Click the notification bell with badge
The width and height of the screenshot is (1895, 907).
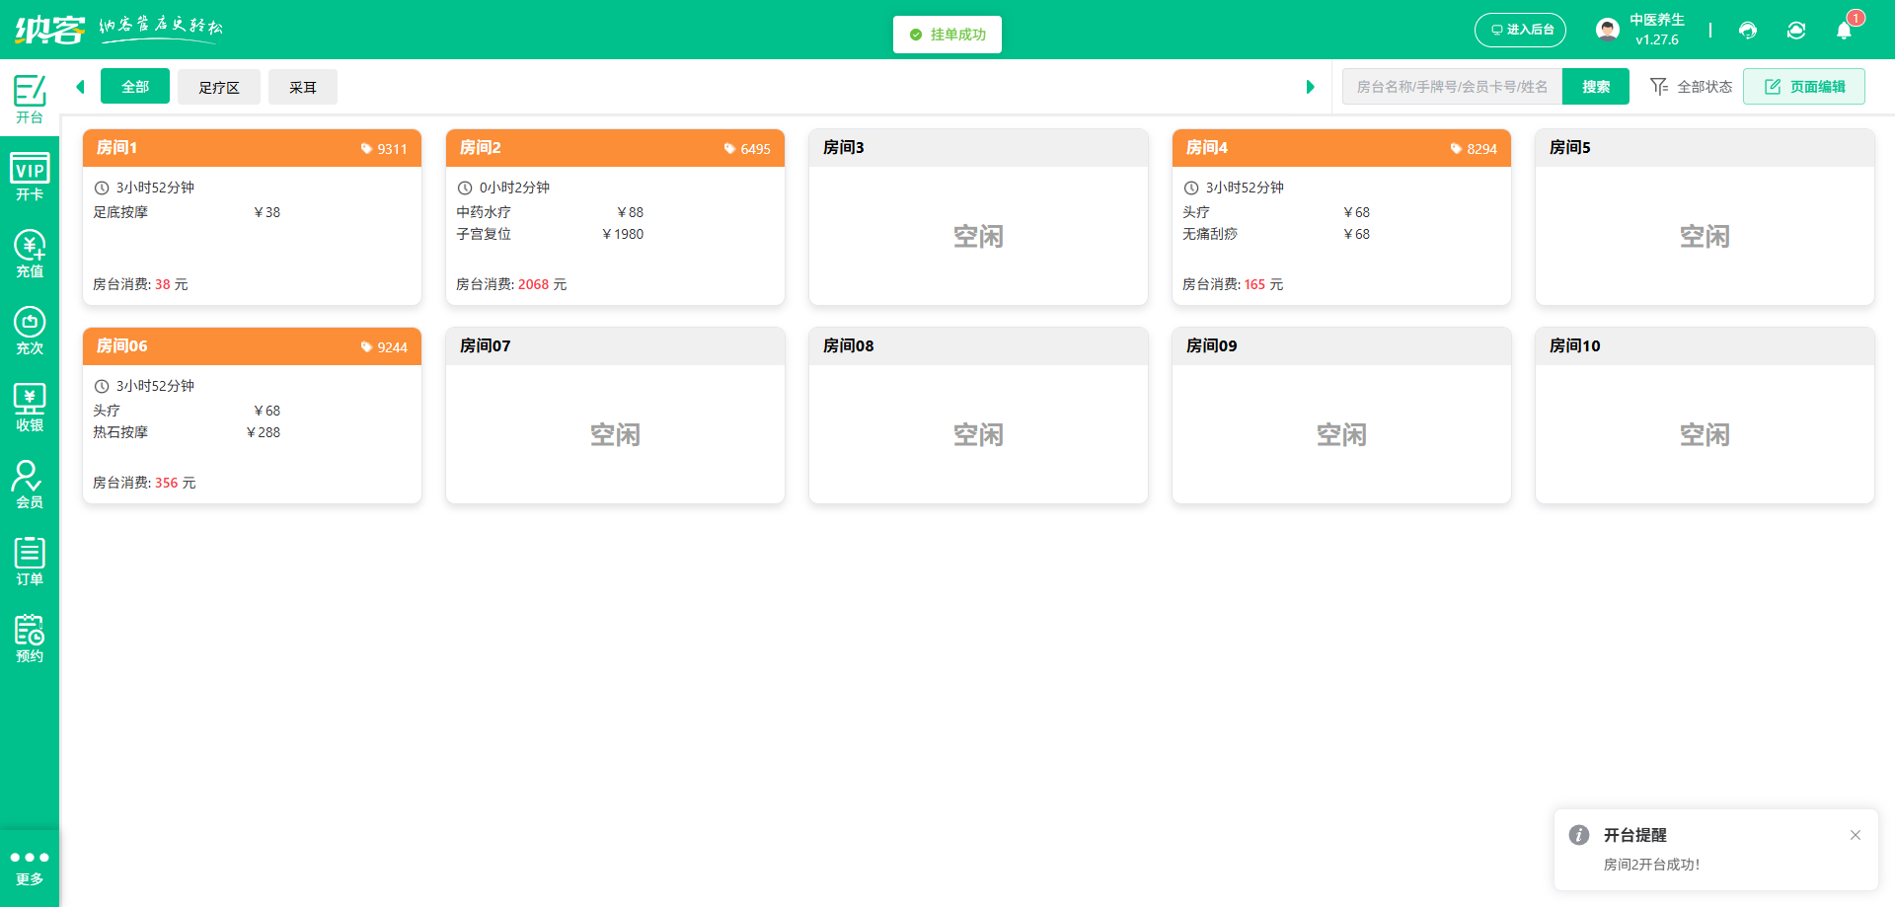[x=1844, y=31]
